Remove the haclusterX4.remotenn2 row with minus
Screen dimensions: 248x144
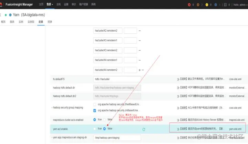[x=143, y=70]
